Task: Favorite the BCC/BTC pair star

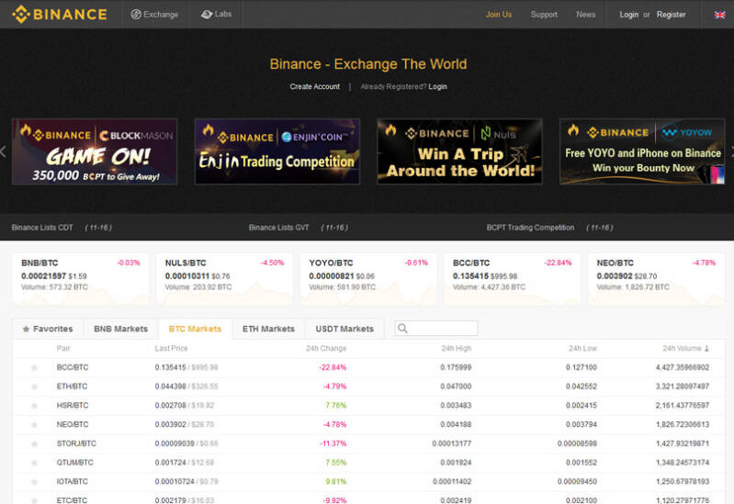Action: (x=34, y=368)
